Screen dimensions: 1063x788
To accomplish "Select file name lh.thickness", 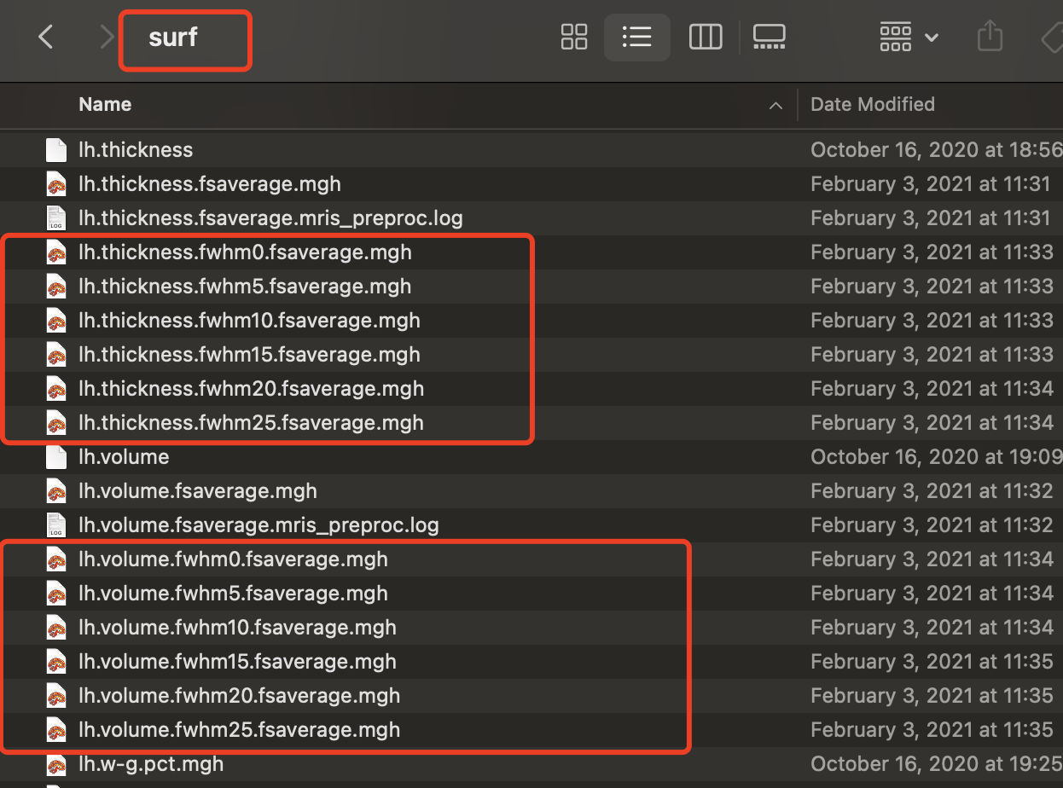I will [136, 150].
